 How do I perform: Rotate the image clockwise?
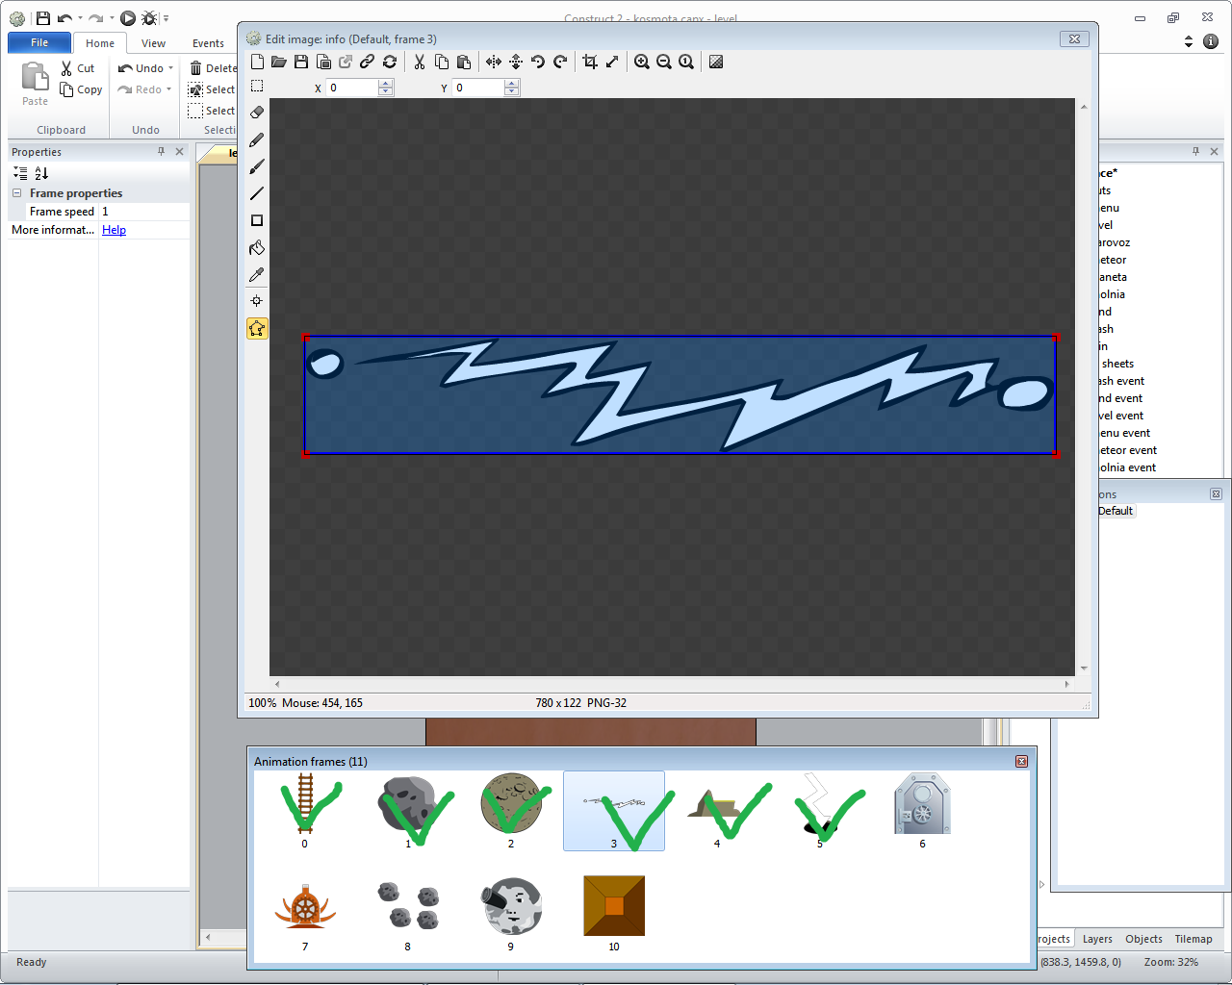point(560,62)
